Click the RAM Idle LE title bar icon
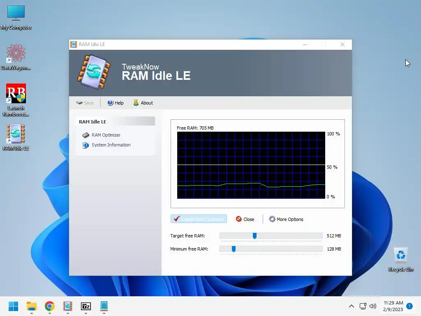 tap(73, 44)
